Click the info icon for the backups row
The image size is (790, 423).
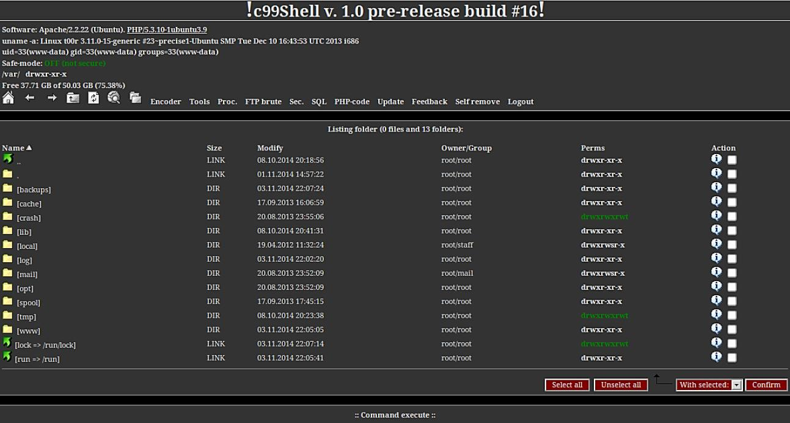click(717, 188)
